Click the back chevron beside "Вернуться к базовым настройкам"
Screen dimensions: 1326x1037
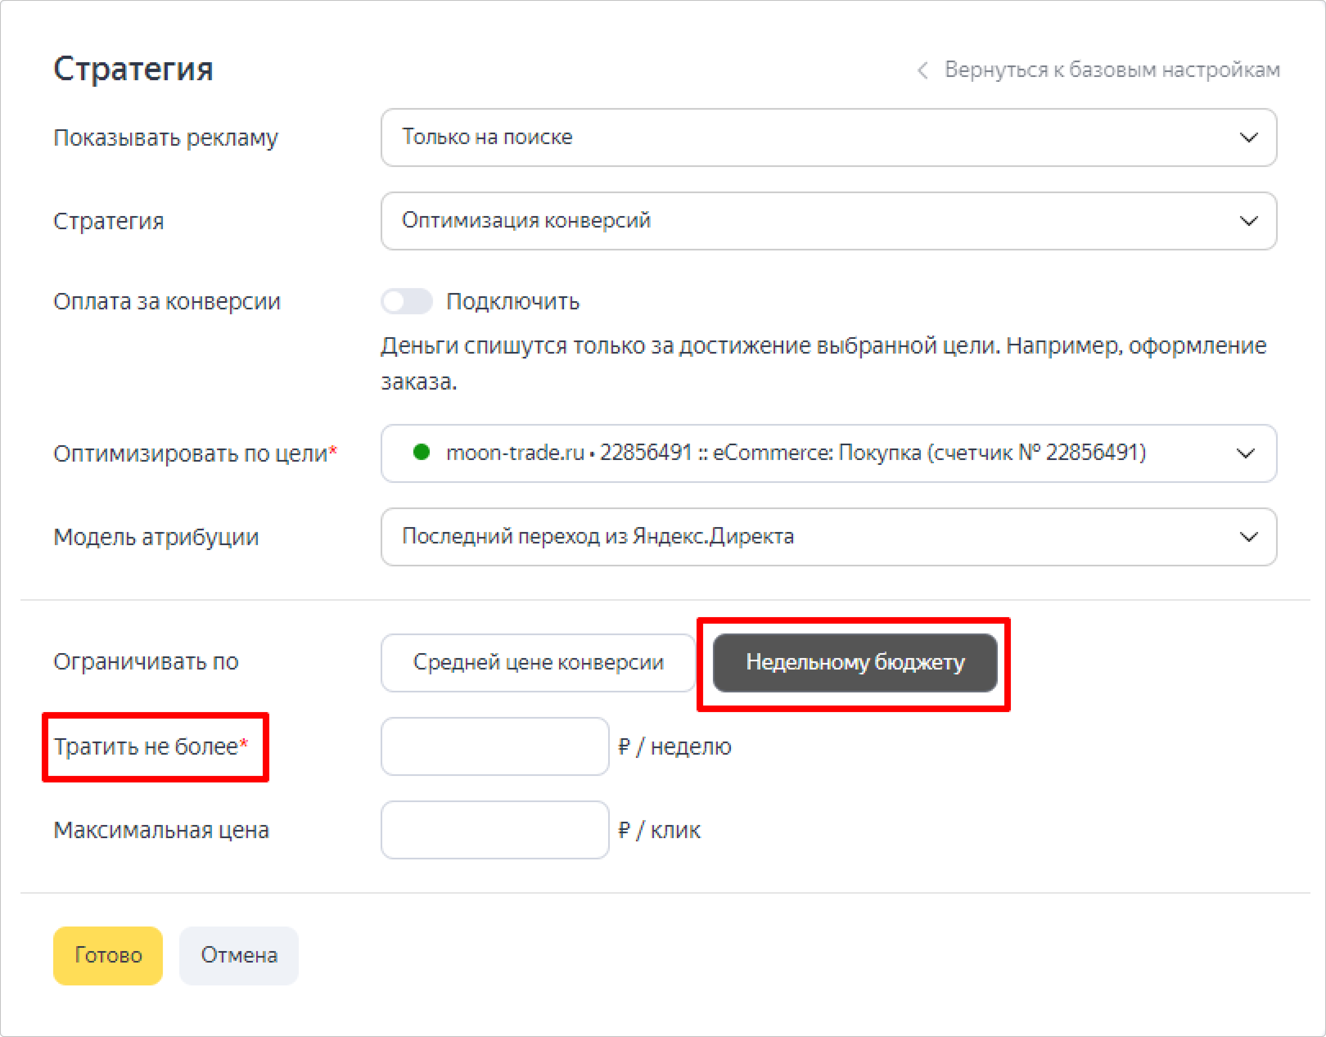[x=922, y=70]
